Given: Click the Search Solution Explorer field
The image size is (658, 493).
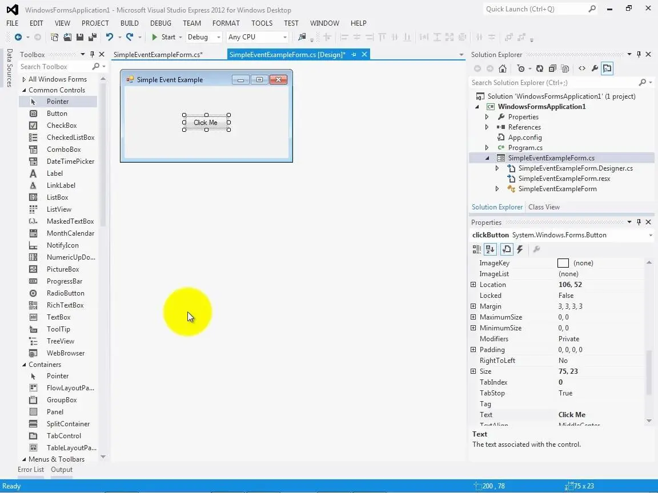Looking at the screenshot, I should pos(554,83).
